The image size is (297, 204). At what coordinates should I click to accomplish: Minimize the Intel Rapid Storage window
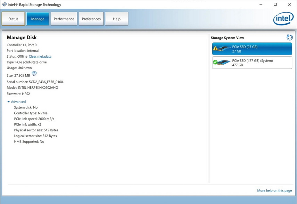(261, 5)
